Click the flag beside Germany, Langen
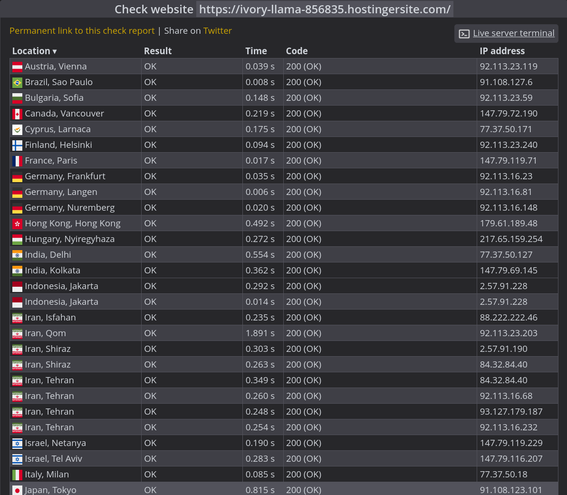The image size is (567, 495). click(17, 193)
